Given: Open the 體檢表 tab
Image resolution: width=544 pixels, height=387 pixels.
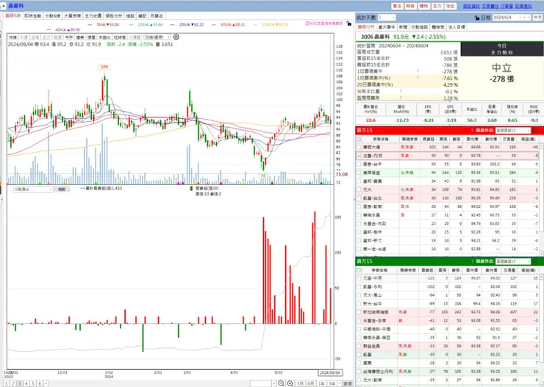Looking at the screenshot, I should [438, 27].
